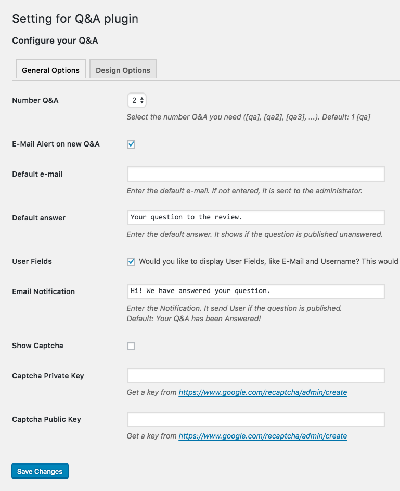Focus the Captcha Public Key field

pyautogui.click(x=256, y=419)
